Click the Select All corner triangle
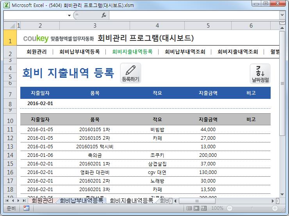This screenshot has width=289, height=216. (x=10, y=26)
